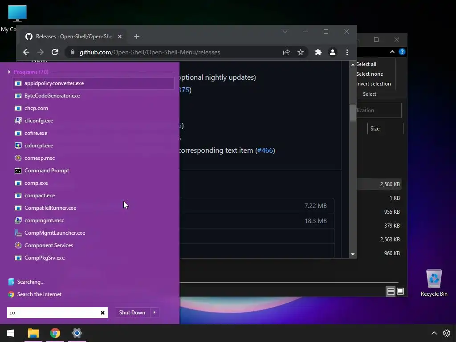Switch to Chrome in the taskbar
This screenshot has width=456, height=342.
tap(55, 333)
